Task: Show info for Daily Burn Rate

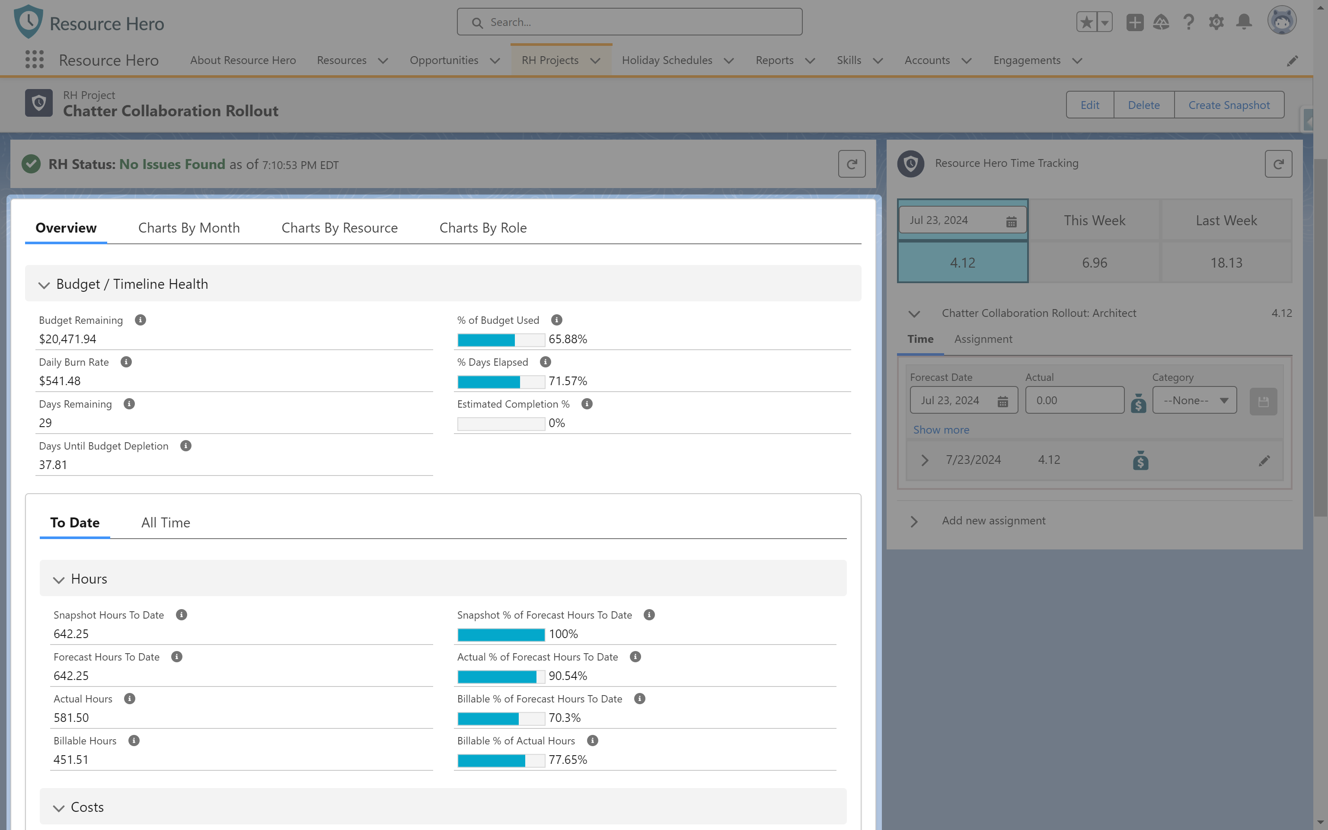Action: pos(126,362)
